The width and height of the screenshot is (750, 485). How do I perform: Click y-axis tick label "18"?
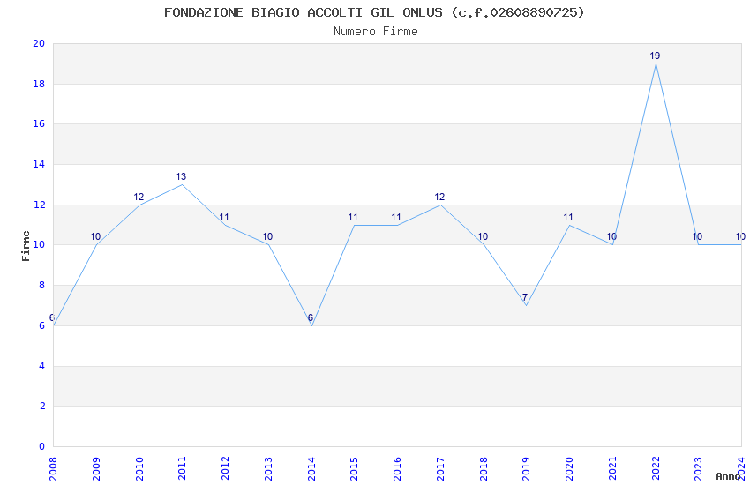[x=39, y=84]
